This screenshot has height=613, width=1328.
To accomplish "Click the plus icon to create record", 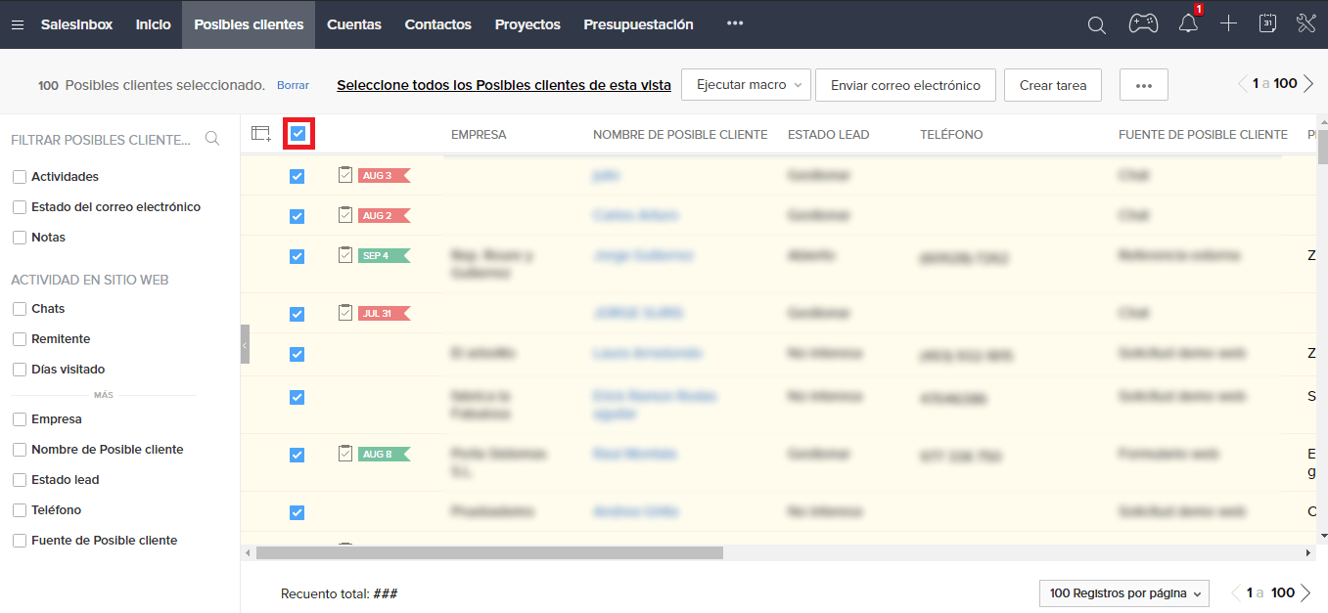I will pyautogui.click(x=1229, y=24).
